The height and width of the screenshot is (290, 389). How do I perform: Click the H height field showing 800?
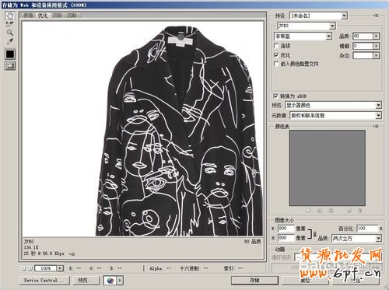click(286, 238)
